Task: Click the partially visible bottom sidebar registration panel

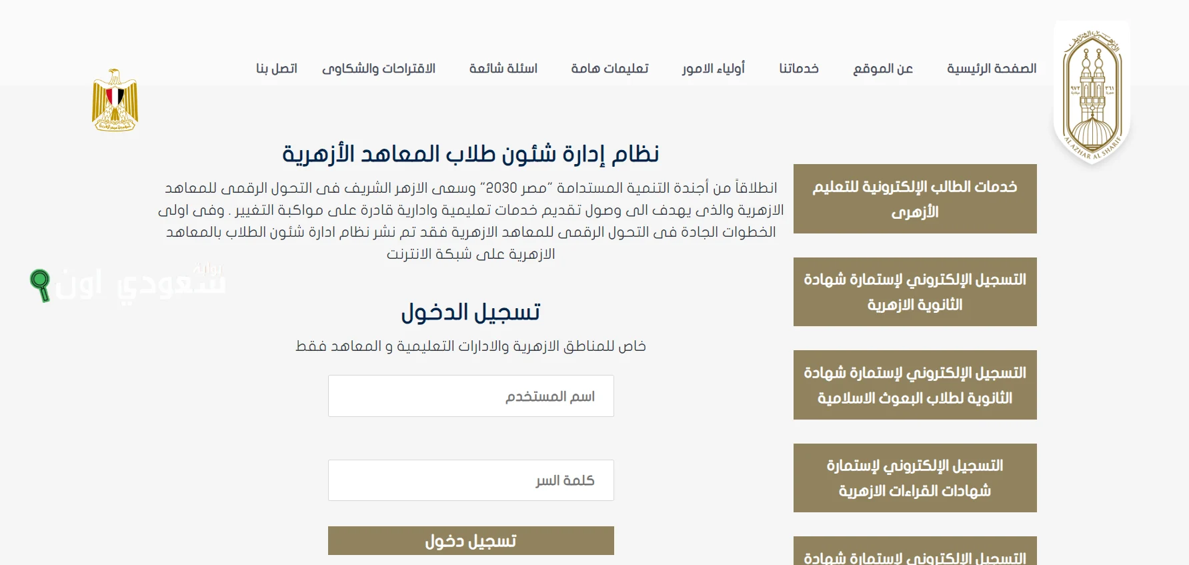Action: (914, 554)
